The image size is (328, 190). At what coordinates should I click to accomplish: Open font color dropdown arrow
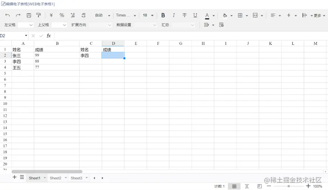point(214,16)
